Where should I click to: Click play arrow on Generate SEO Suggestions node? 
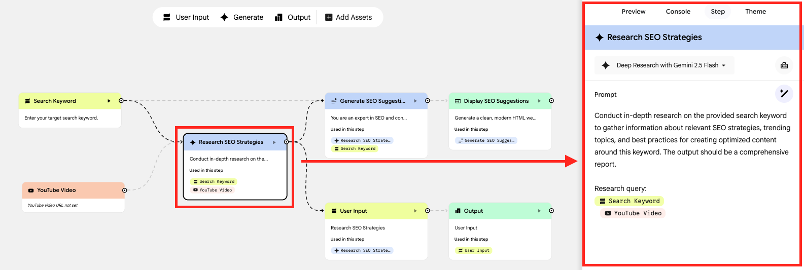click(415, 101)
